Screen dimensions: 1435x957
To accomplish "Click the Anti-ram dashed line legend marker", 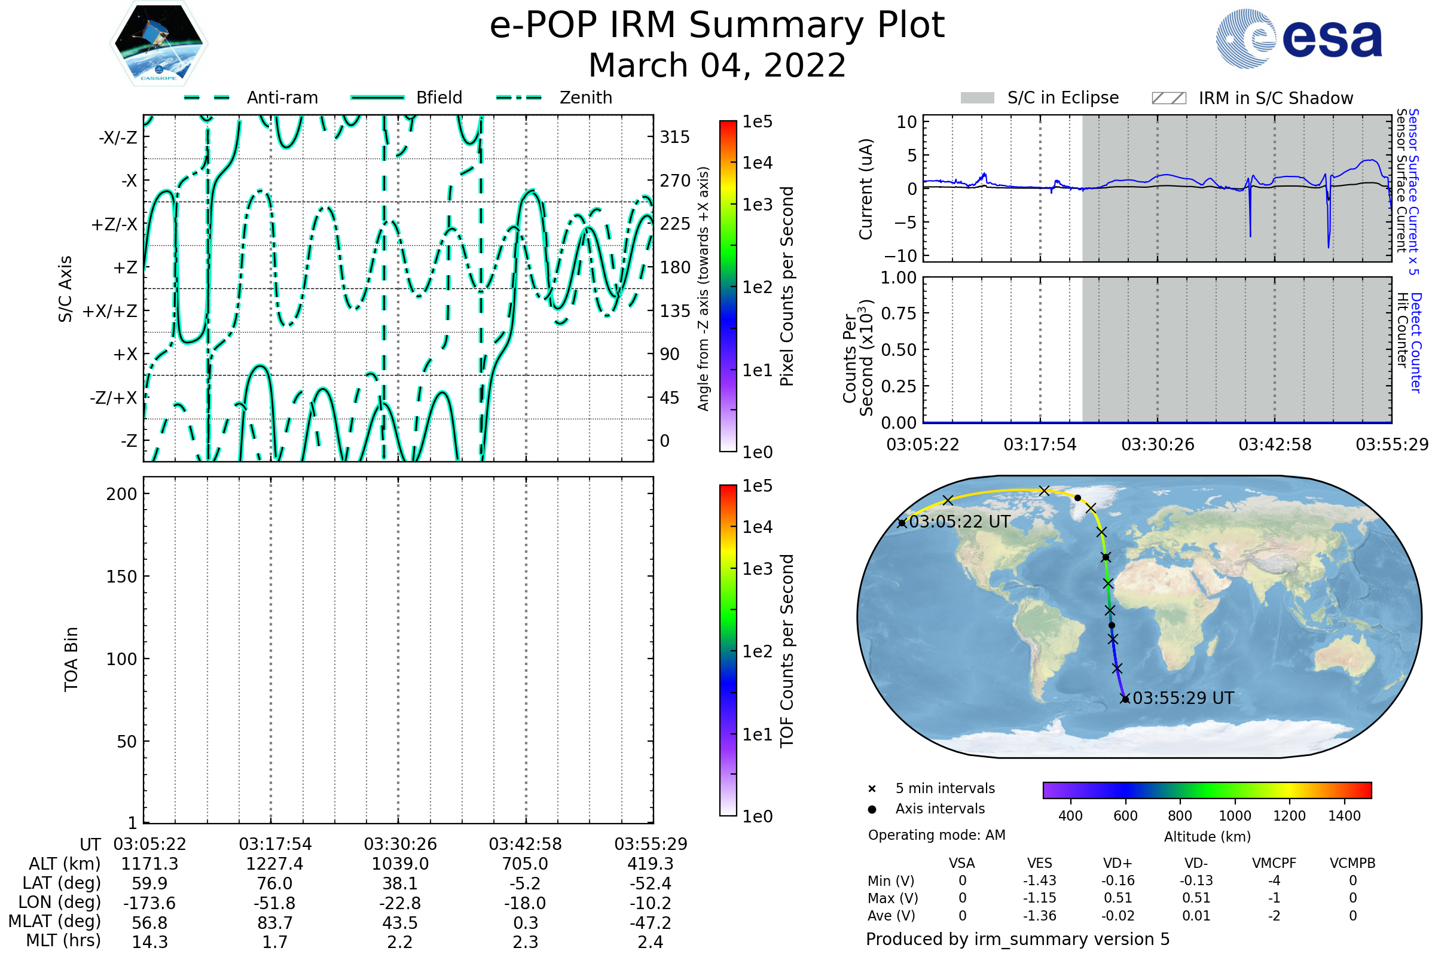I will coord(207,97).
